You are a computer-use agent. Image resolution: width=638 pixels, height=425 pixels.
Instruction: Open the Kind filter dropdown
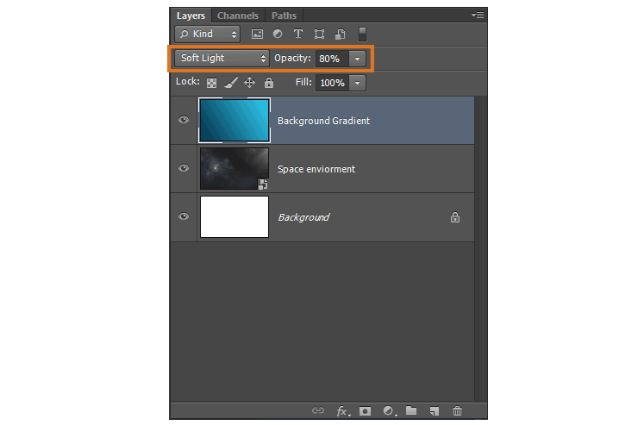point(208,34)
